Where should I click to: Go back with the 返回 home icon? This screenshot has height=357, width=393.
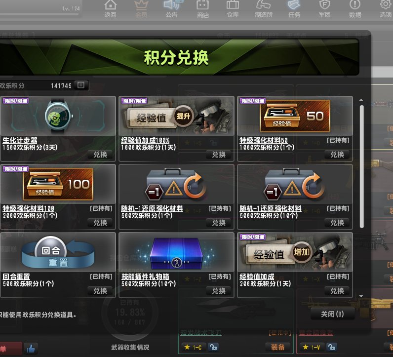(x=110, y=9)
